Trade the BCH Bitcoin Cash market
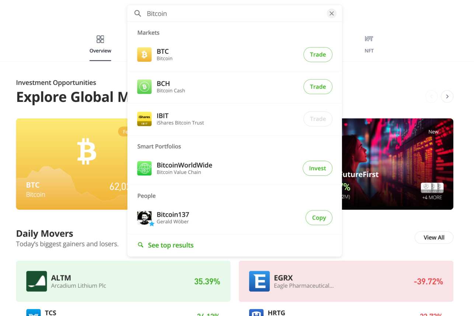 click(x=318, y=87)
